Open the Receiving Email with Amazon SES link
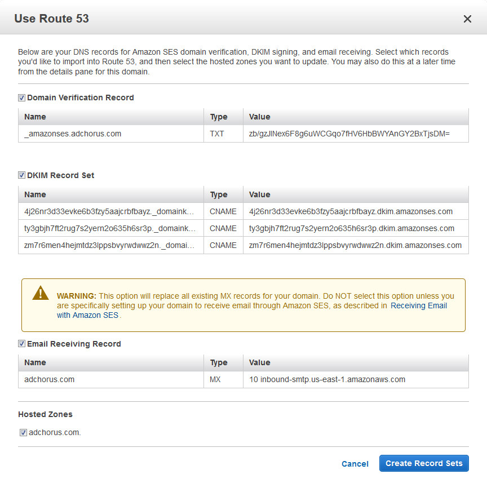The image size is (487, 483). point(418,305)
